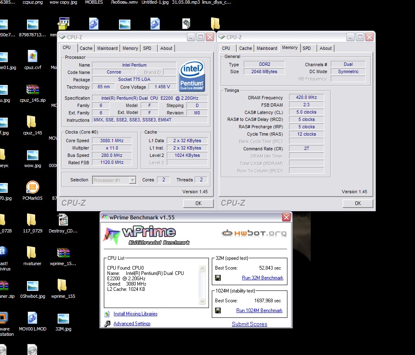The image size is (415, 355).
Task: Close the wPrime Benchmark window
Action: [286, 217]
